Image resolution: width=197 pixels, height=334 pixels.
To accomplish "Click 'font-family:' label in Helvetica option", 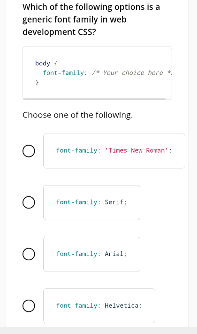I will (78, 305).
